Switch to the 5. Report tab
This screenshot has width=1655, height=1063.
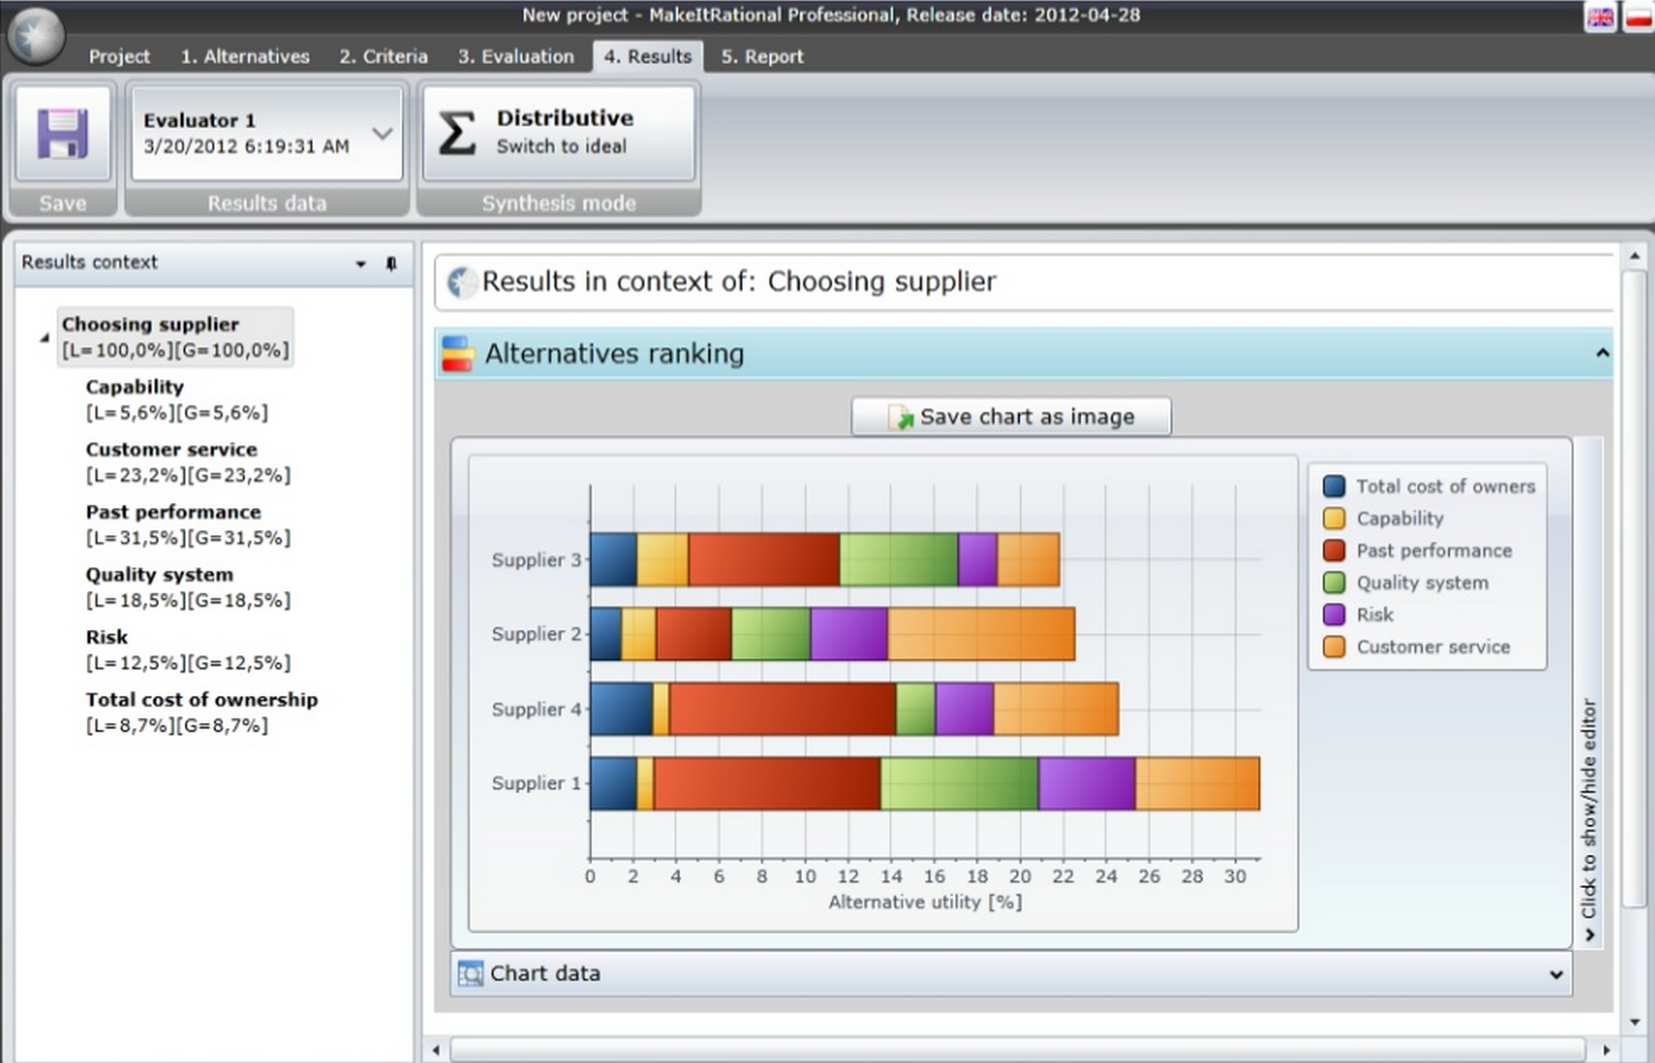pyautogui.click(x=761, y=56)
